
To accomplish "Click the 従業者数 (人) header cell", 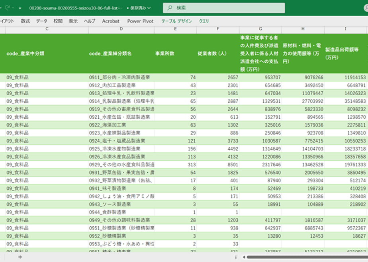I will coord(218,54).
